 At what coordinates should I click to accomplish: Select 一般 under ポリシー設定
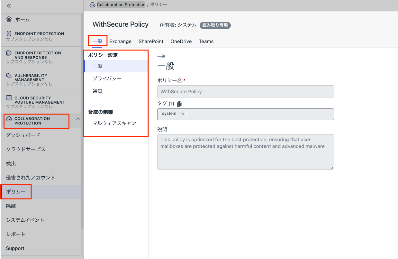click(116, 66)
